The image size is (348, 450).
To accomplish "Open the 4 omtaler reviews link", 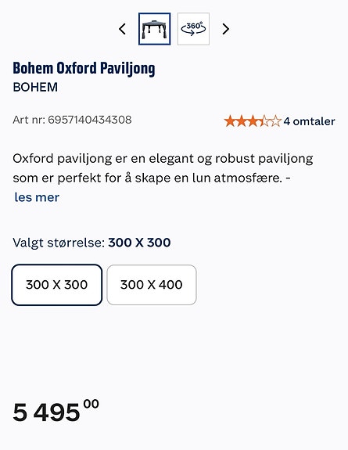I will 309,121.
